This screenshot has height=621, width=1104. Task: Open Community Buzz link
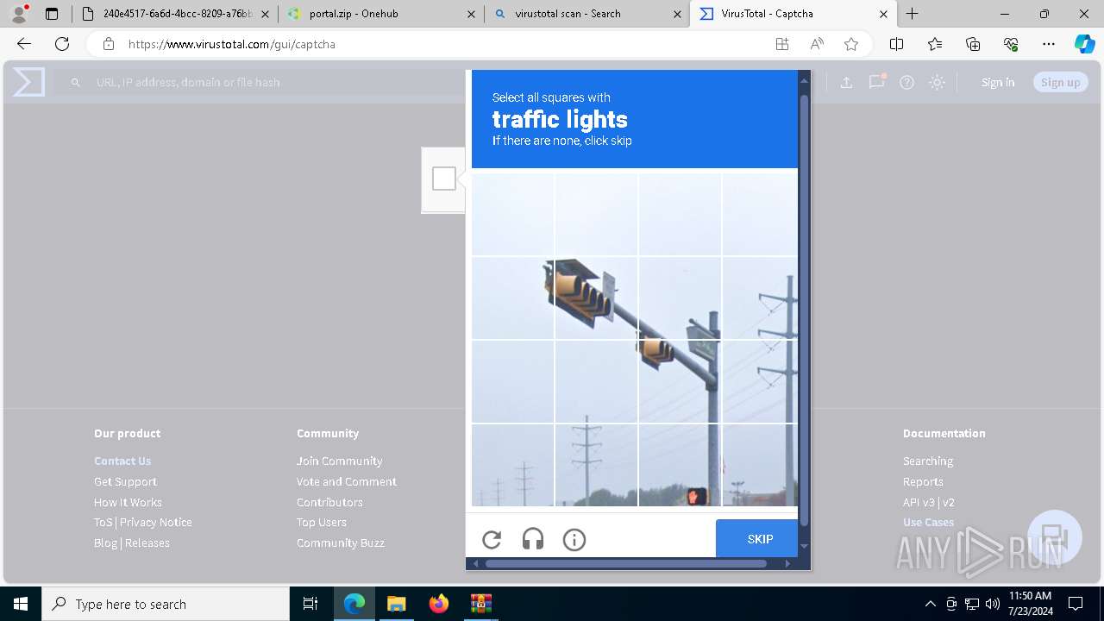tap(341, 543)
